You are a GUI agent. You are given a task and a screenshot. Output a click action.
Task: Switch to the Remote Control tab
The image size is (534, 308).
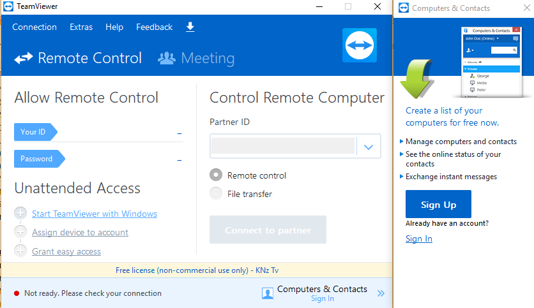click(x=78, y=58)
